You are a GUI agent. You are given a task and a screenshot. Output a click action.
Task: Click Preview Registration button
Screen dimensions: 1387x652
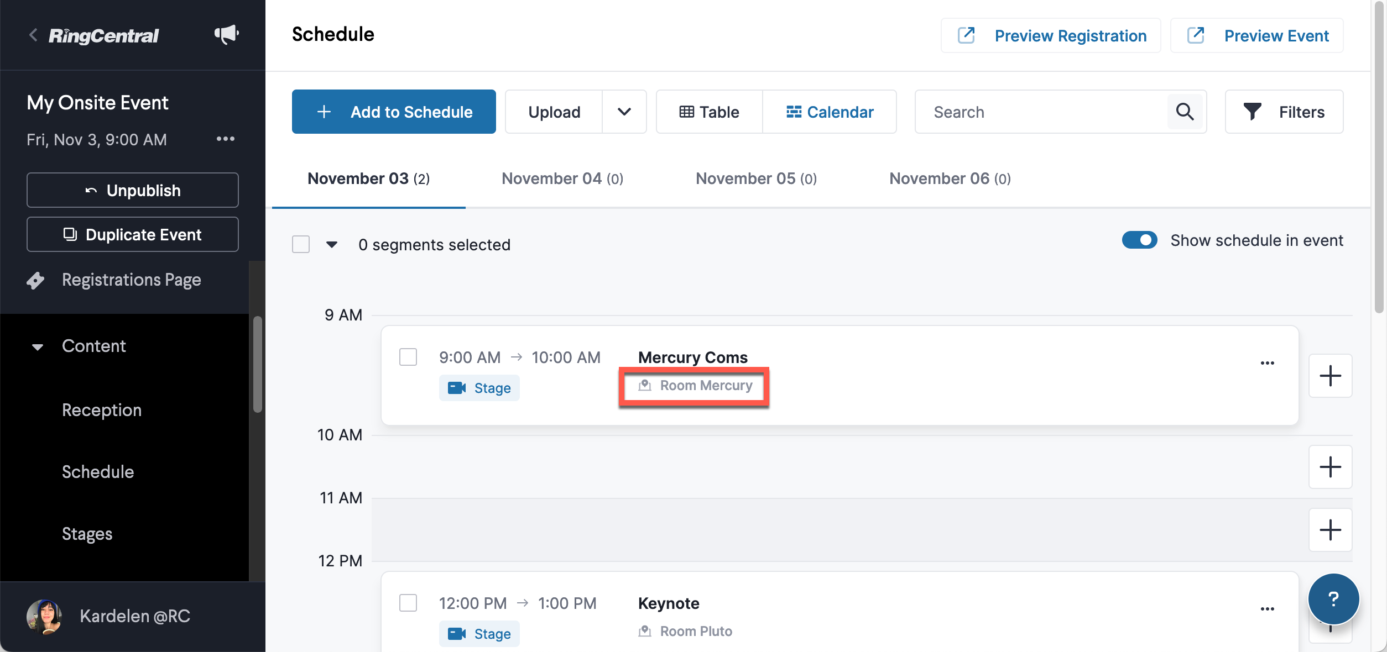point(1051,35)
